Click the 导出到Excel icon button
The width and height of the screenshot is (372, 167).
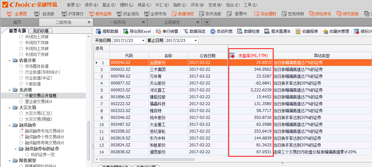pyautogui.click(x=126, y=31)
